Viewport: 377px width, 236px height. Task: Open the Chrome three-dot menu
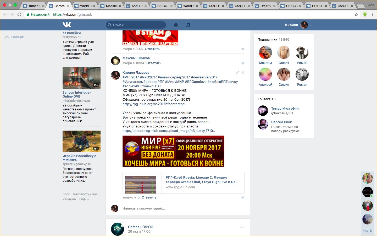(x=372, y=14)
